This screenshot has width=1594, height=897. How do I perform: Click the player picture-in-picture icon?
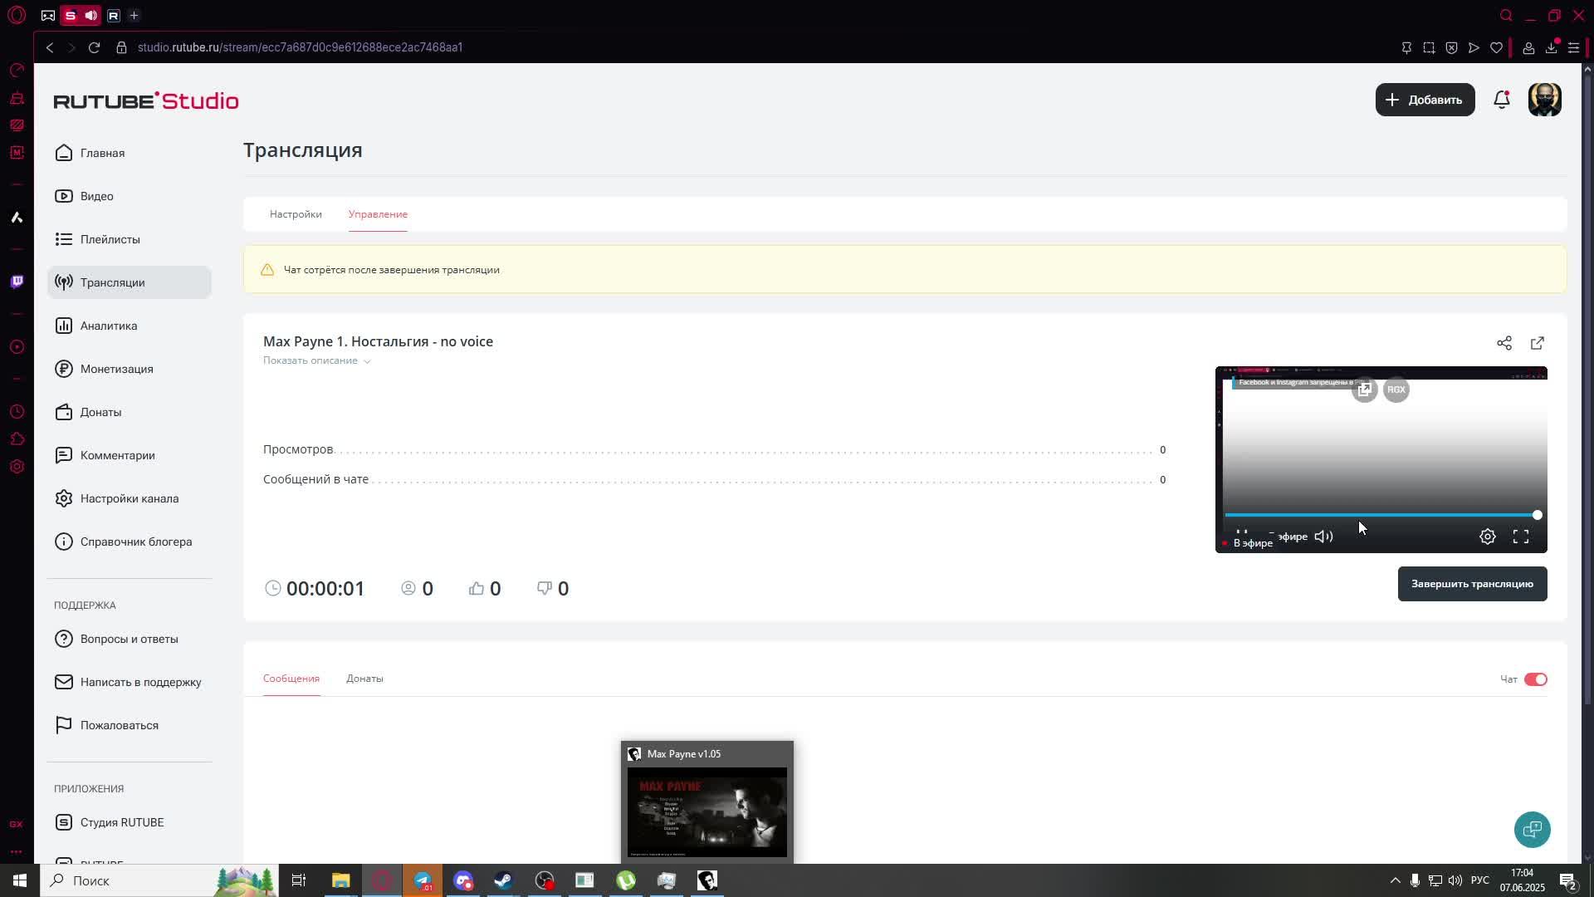coord(1364,390)
